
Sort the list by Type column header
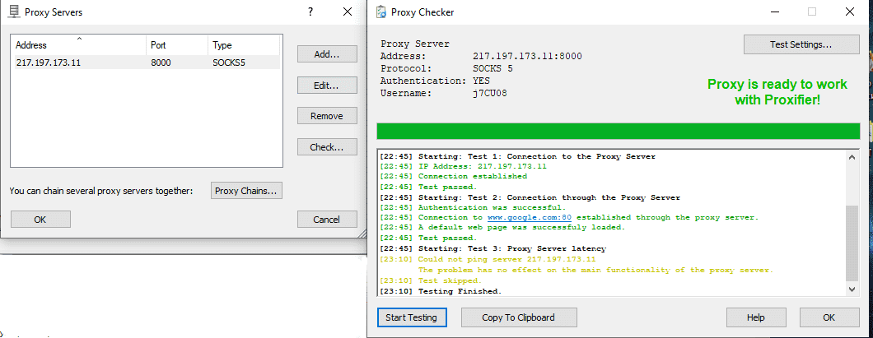tap(243, 45)
